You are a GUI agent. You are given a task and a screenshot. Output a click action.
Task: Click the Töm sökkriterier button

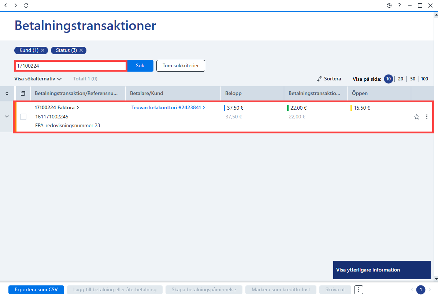click(181, 66)
